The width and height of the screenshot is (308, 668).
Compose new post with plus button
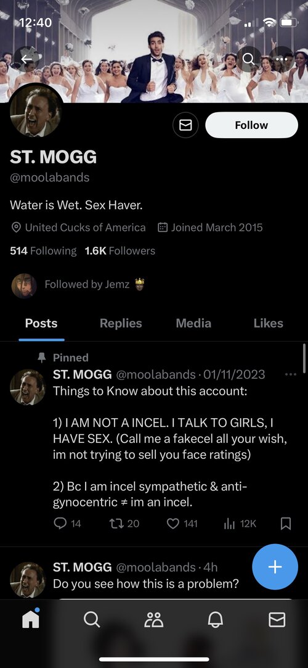275,567
